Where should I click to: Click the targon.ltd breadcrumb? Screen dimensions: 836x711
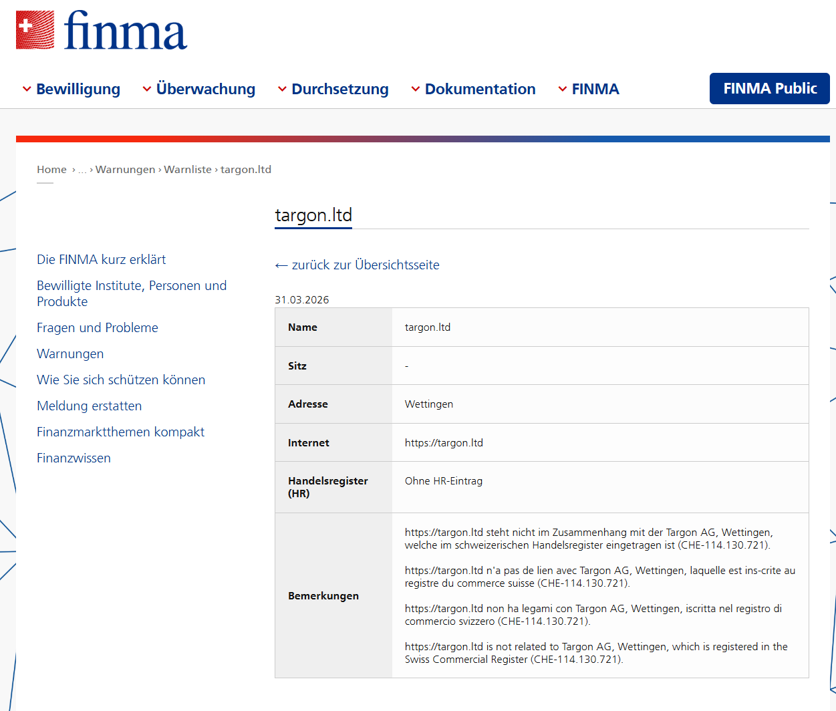[x=246, y=170]
